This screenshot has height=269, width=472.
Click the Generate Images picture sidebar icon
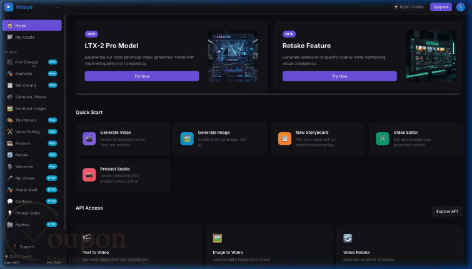click(x=10, y=108)
